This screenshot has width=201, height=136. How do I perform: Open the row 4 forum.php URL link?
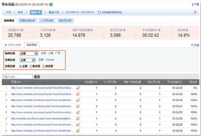click(x=42, y=106)
